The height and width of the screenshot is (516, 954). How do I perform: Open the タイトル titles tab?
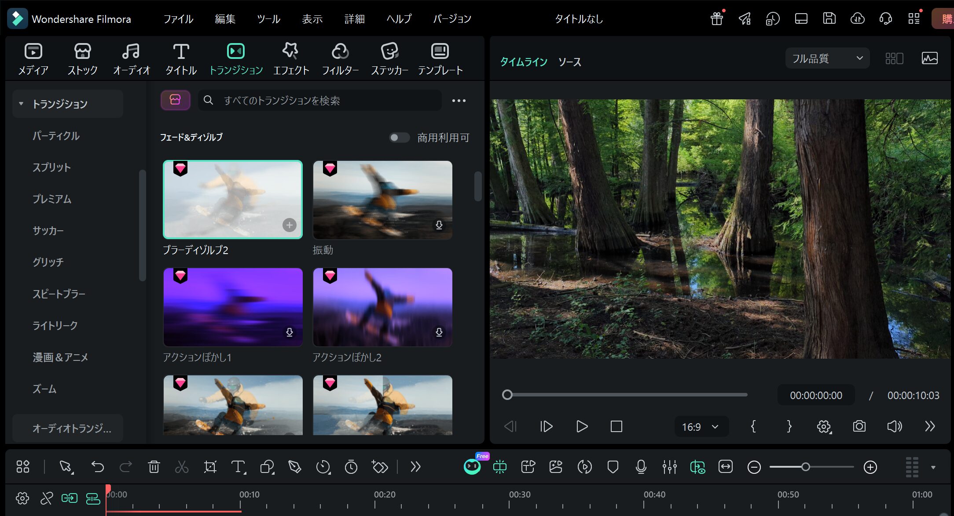(181, 59)
